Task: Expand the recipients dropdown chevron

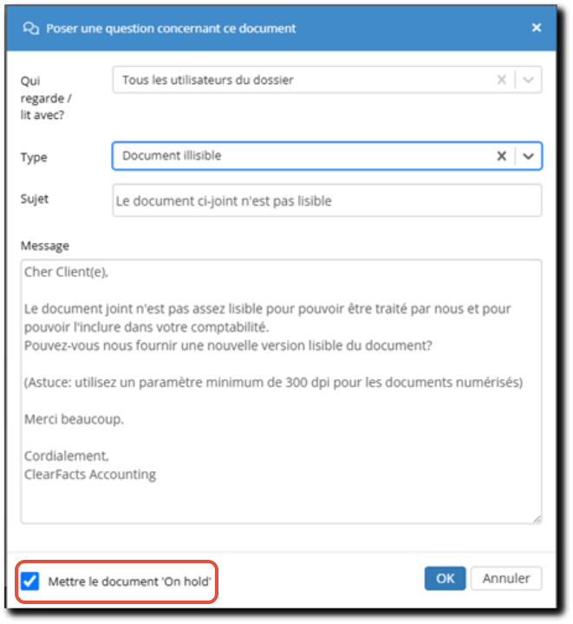Action: 528,80
